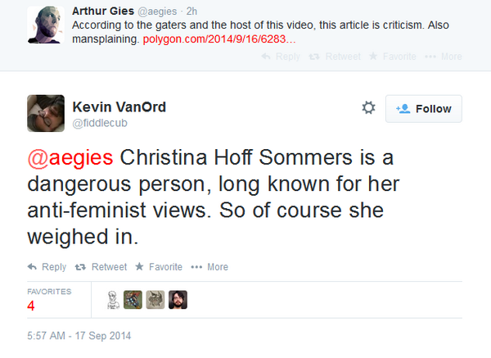Click the Reply arrow icon under main tweet
Image resolution: width=491 pixels, height=358 pixels.
[x=33, y=267]
